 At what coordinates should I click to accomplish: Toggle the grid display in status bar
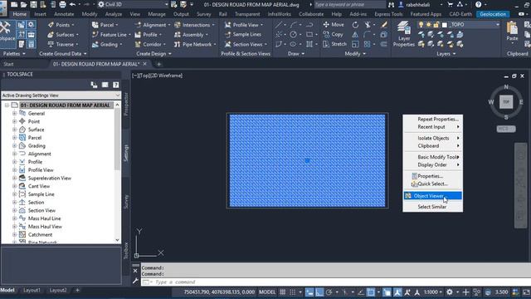tap(282, 292)
